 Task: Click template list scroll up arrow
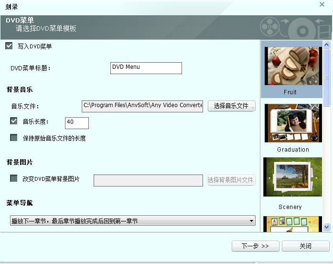326,44
